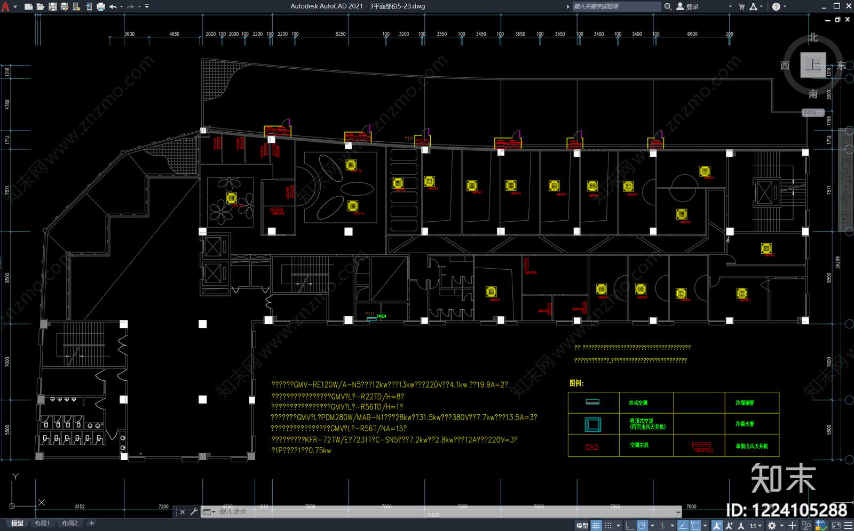This screenshot has width=854, height=531.
Task: Close the command line with its X button
Action: 183,512
